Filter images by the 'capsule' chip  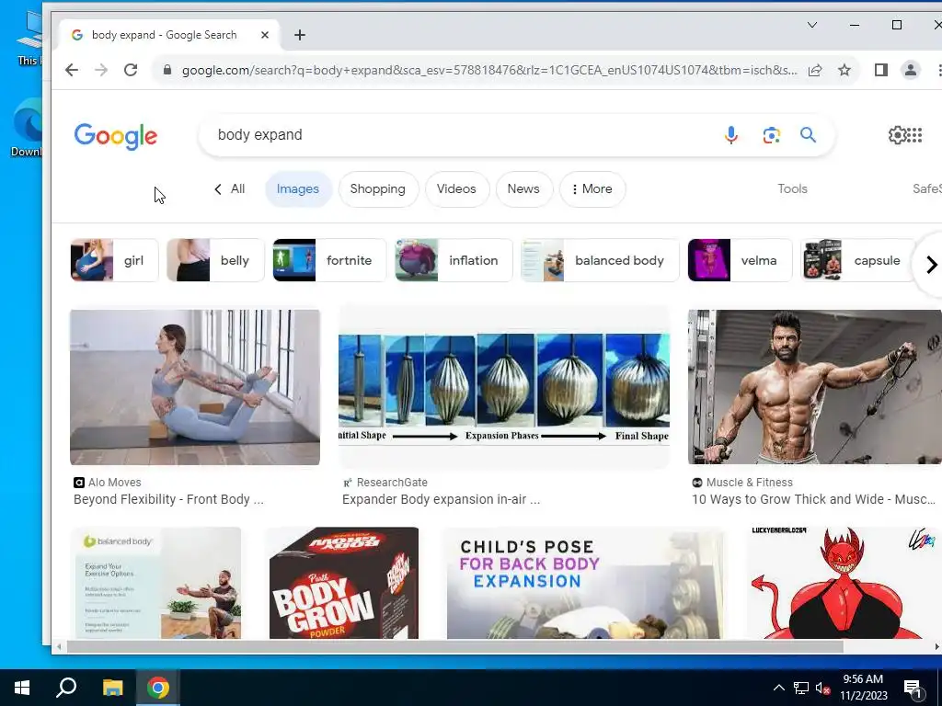[x=858, y=260]
